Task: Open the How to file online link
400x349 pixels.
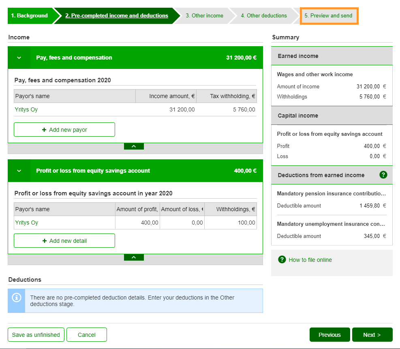Action: (x=310, y=260)
